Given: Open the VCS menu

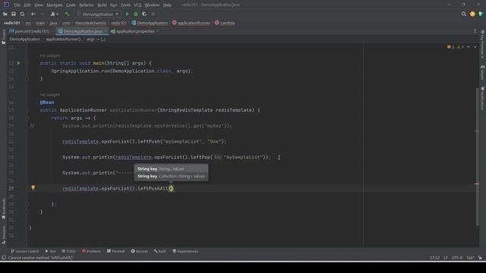Looking at the screenshot, I should 137,5.
